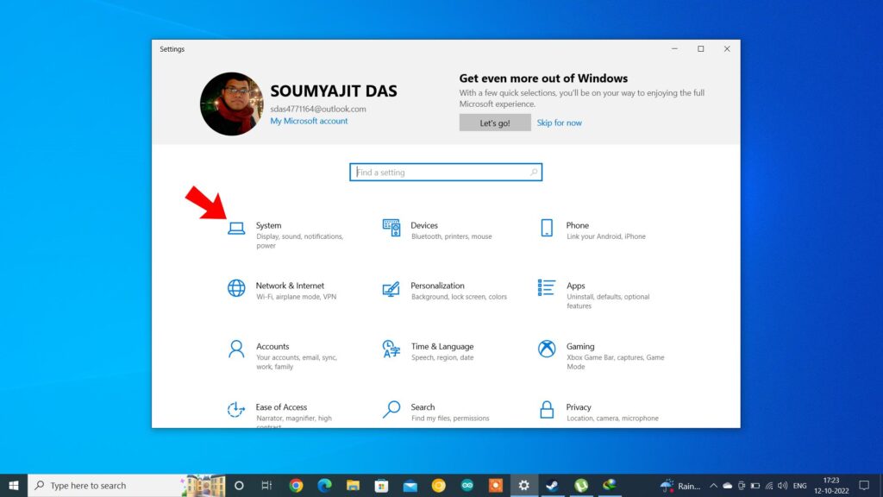This screenshot has height=497, width=883.
Task: Click the Find a setting search box
Action: pos(446,172)
